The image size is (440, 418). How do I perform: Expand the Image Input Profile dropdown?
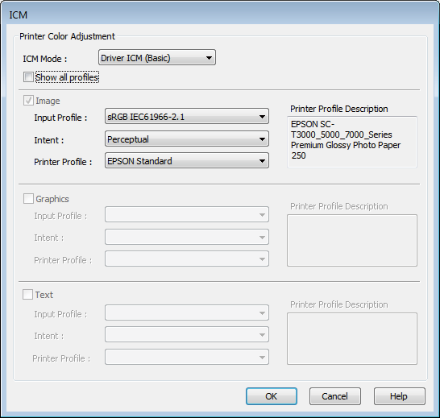(187, 116)
